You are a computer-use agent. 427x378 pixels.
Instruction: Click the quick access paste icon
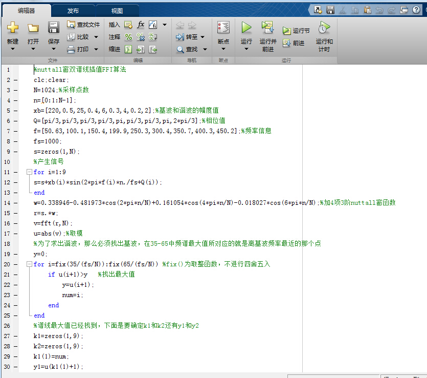(x=367, y=10)
